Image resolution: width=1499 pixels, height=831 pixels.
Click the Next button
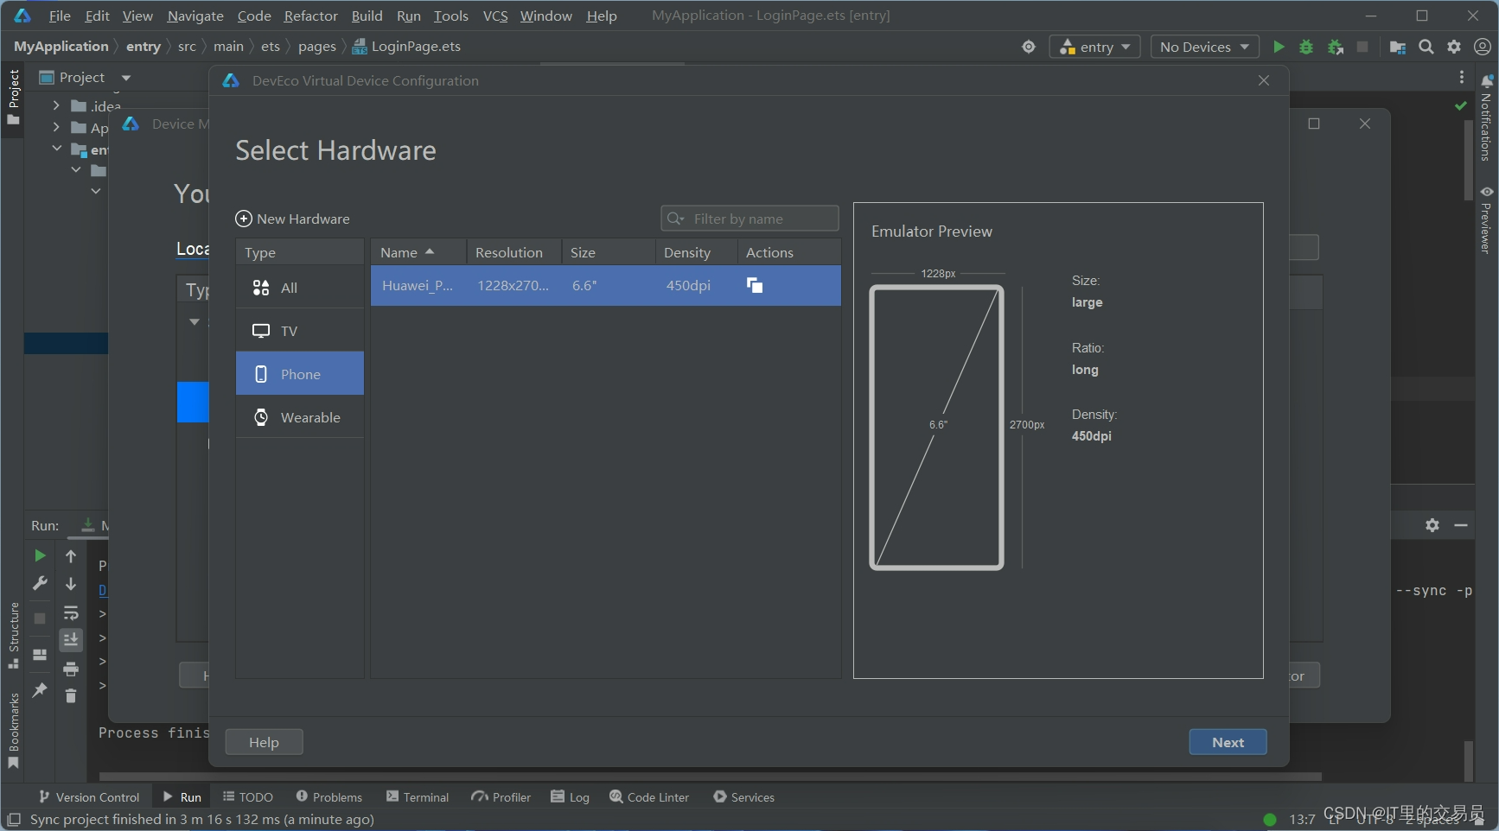pos(1228,742)
